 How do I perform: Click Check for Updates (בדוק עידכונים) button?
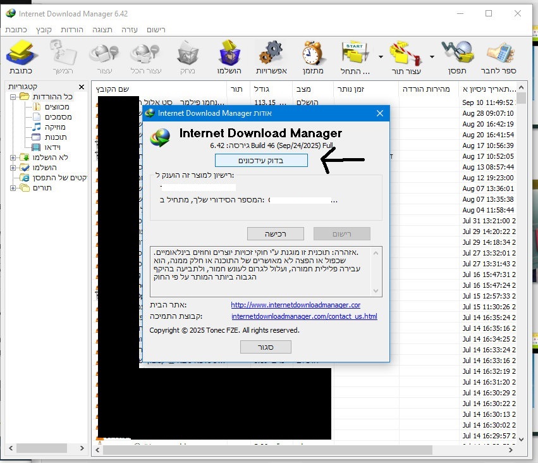coord(261,161)
